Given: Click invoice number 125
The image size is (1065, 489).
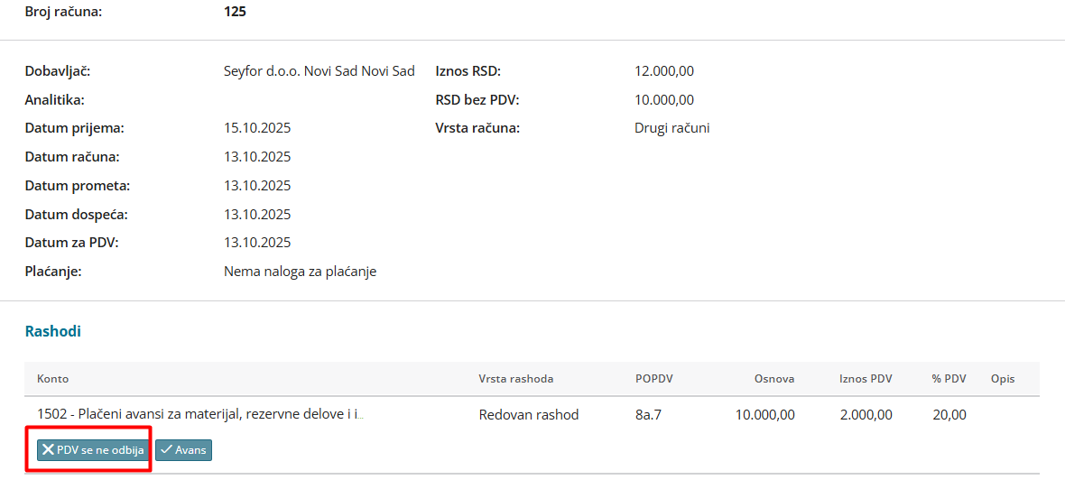Looking at the screenshot, I should 235,13.
